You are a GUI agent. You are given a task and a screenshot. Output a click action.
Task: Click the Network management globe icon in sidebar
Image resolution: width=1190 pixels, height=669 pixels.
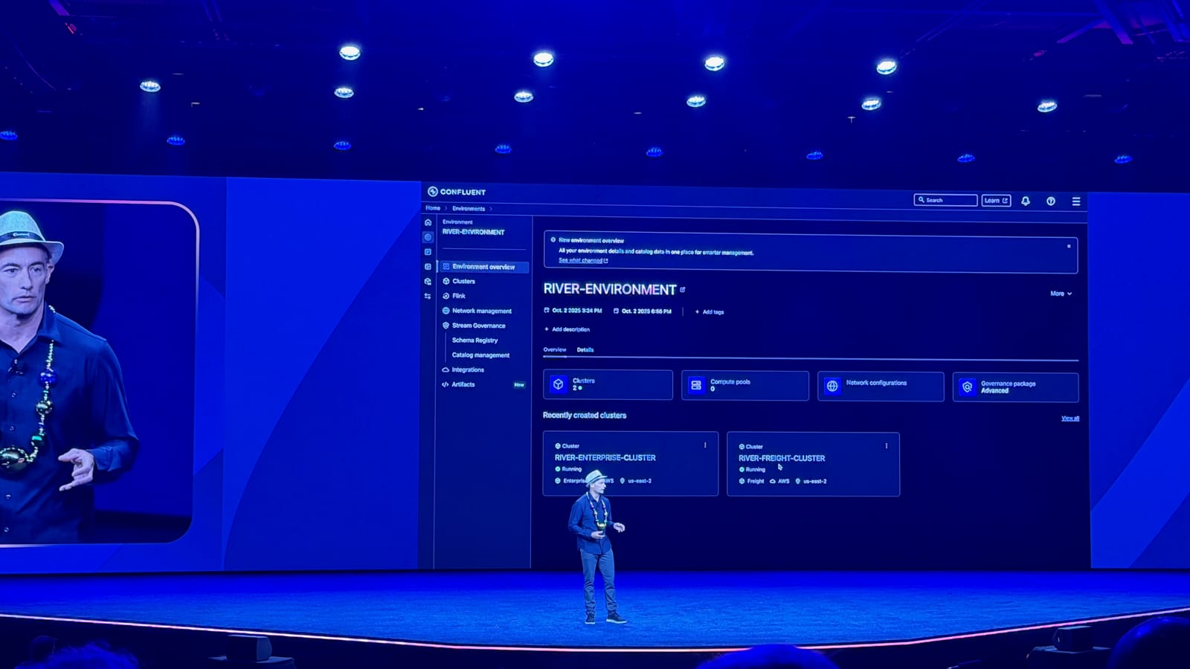point(446,311)
